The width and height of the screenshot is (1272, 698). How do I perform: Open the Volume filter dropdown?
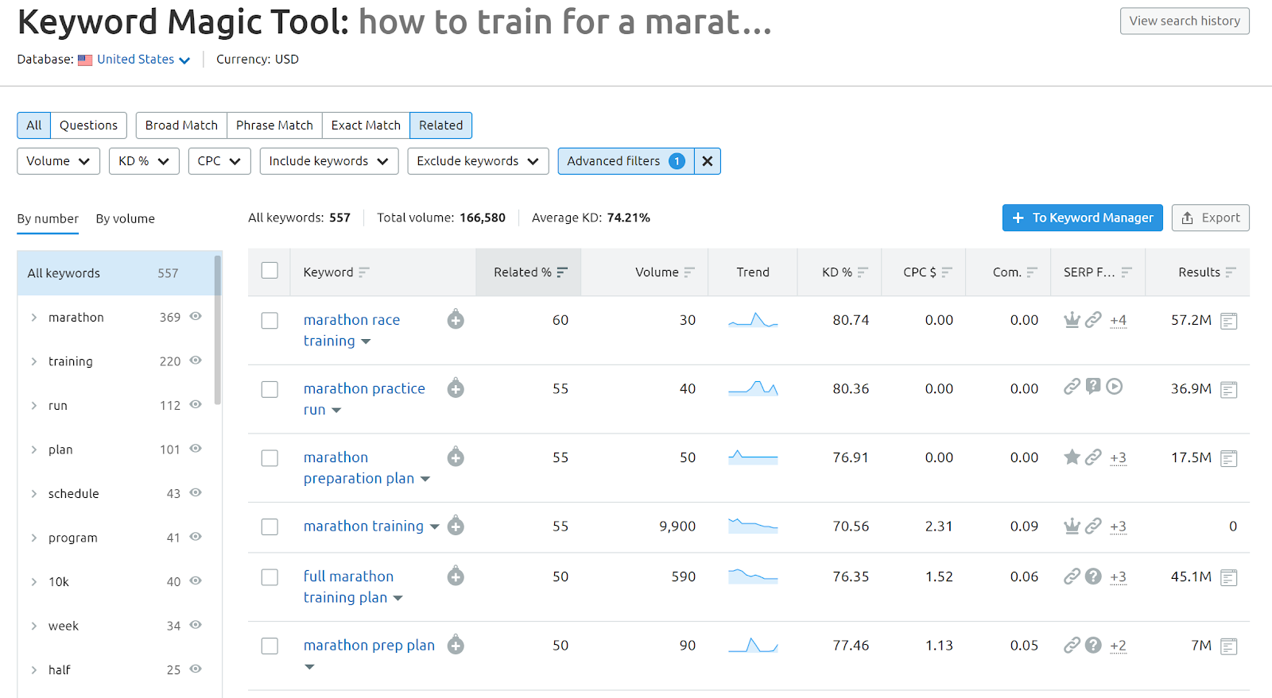point(58,161)
